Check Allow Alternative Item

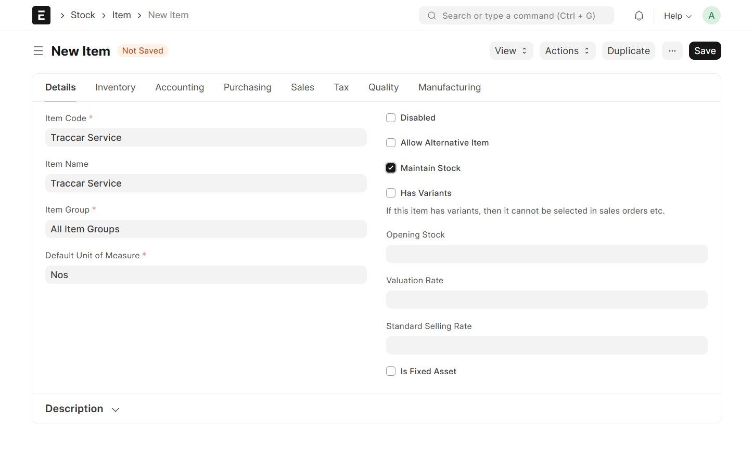pyautogui.click(x=391, y=142)
